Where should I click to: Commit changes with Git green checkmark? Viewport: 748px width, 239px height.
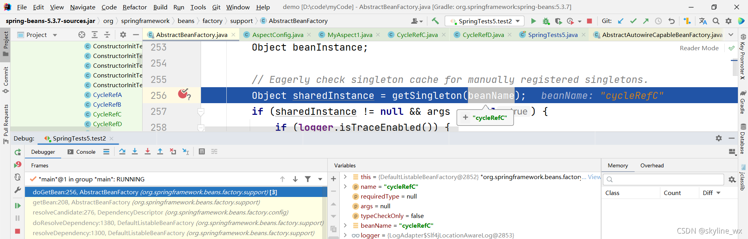pyautogui.click(x=633, y=21)
